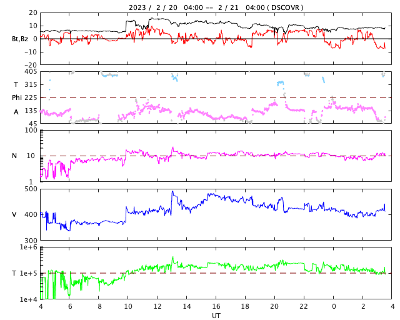Click the '14' hour tick on x-axis

186,306
